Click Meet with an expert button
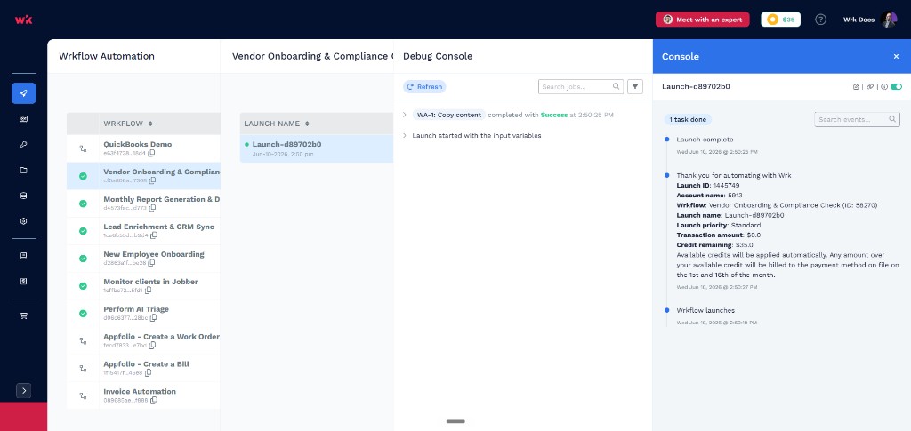The width and height of the screenshot is (911, 431). coord(703,20)
